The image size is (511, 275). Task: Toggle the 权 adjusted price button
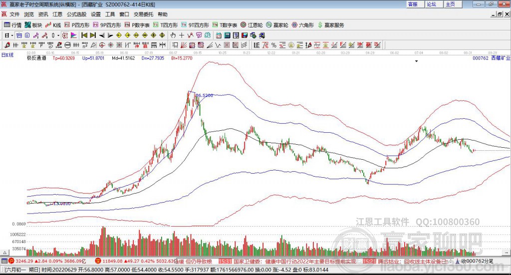point(65,35)
